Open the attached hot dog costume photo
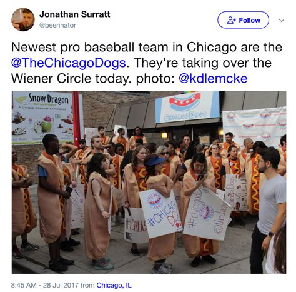The width and height of the screenshot is (296, 292). click(149, 183)
